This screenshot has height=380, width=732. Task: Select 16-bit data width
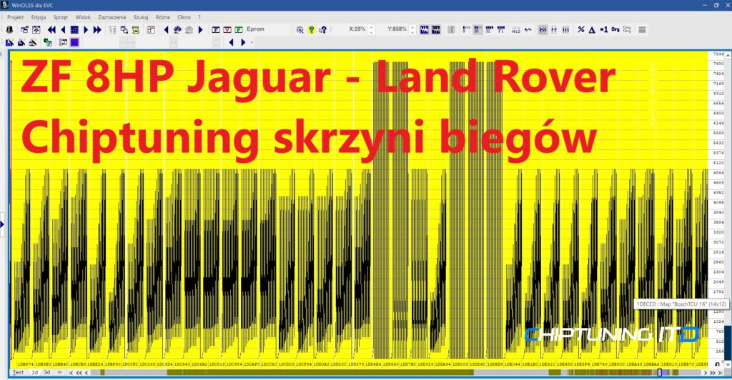477,29
